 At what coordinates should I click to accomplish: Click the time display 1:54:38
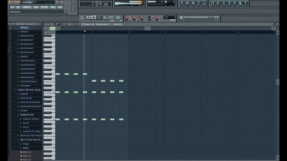coord(96,4)
